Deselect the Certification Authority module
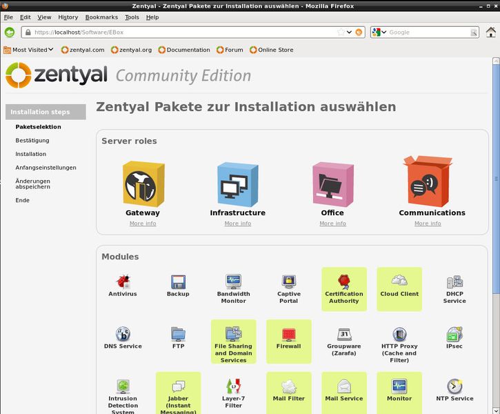Viewport: 500px width, 414px height. 344,289
